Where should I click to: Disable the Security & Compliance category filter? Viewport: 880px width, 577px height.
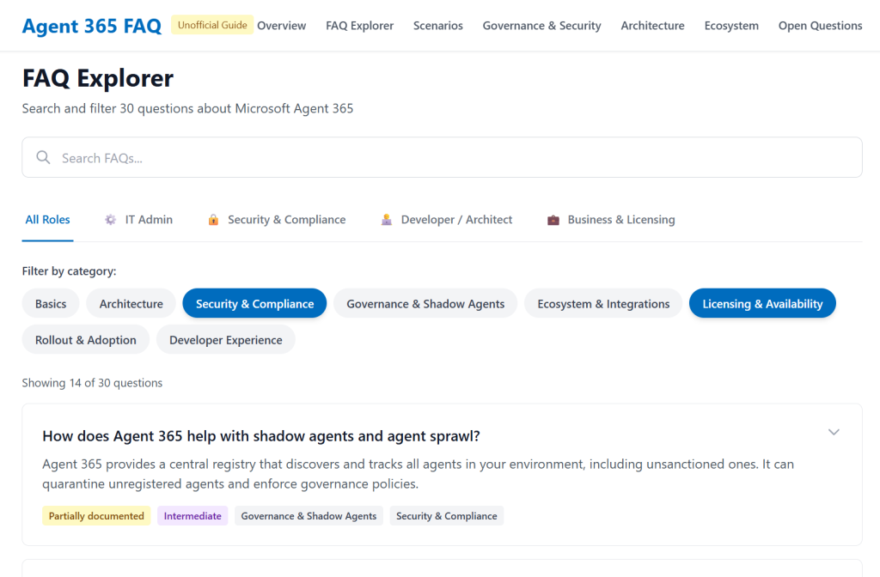[x=254, y=304]
